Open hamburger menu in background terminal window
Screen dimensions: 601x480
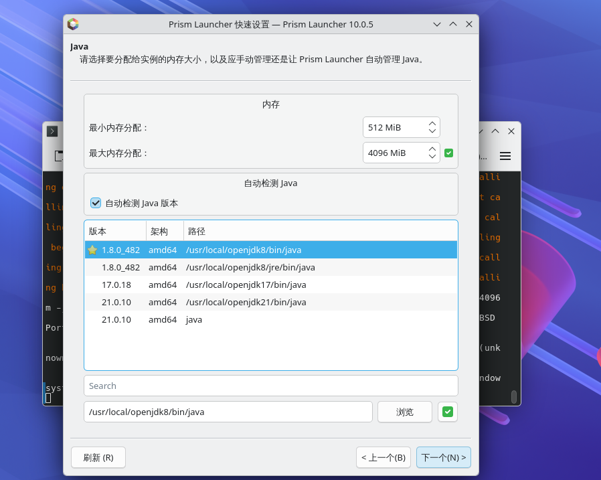point(505,156)
